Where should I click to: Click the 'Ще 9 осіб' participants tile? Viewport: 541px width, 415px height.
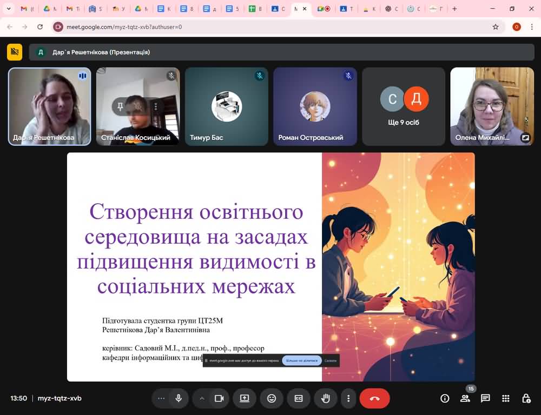pos(404,106)
